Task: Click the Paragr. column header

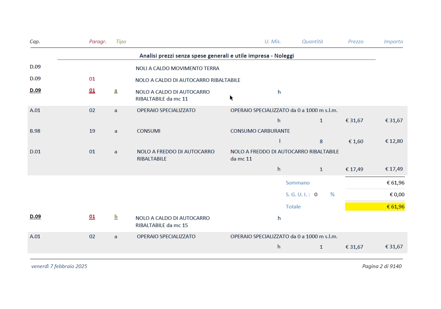Action: click(x=98, y=42)
